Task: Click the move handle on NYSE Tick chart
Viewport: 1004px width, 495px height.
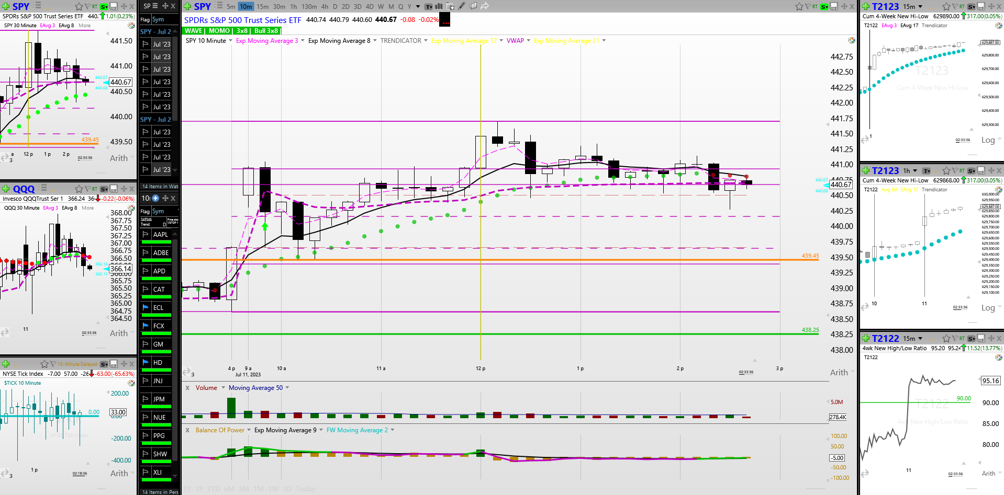Action: [x=124, y=364]
